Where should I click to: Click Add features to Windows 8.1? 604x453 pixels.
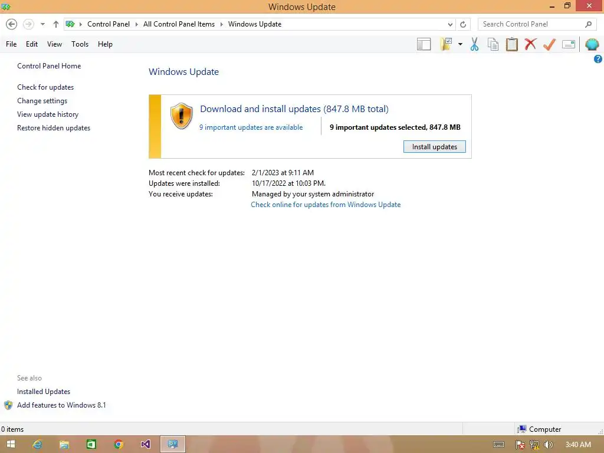[61, 405]
